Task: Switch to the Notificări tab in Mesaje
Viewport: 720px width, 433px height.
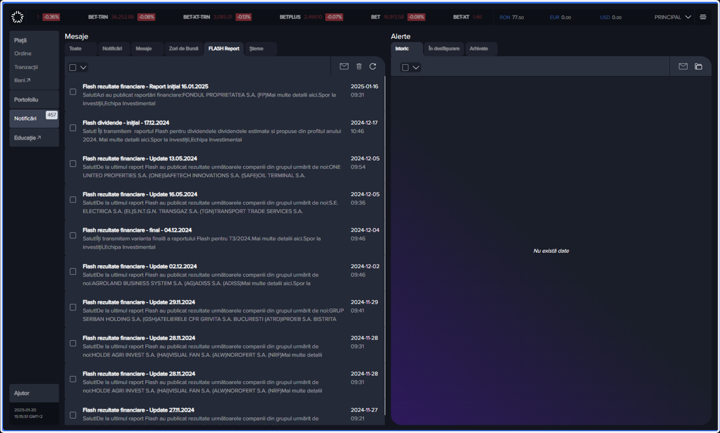Action: pyautogui.click(x=114, y=49)
